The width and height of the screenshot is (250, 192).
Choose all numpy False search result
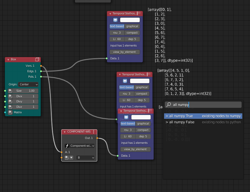[203, 122]
